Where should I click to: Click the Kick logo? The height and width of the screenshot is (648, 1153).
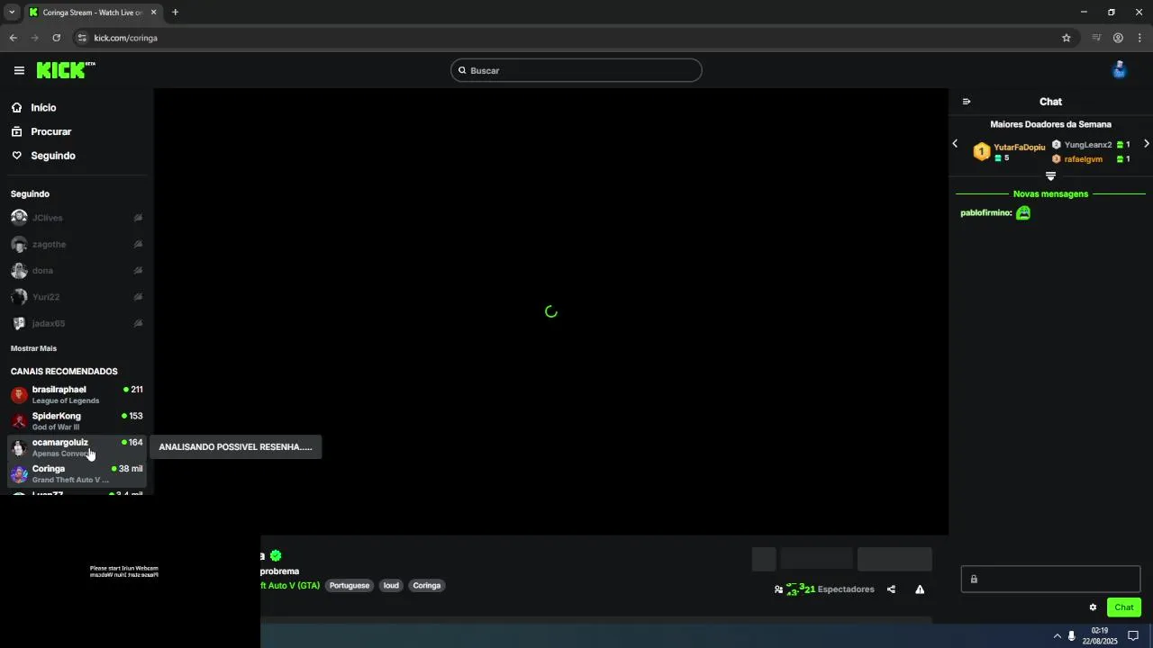66,70
